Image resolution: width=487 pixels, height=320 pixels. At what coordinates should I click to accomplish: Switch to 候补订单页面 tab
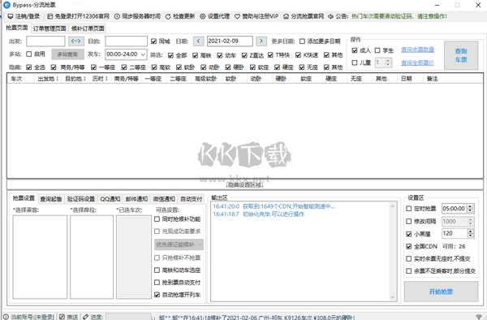[x=88, y=28]
